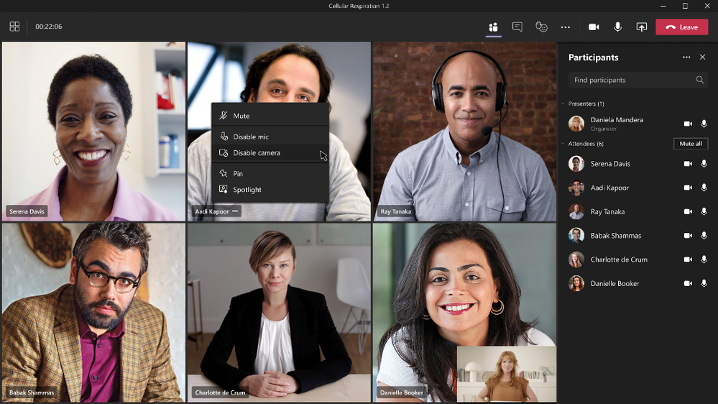Select Ray Tanaka's video tile

465,132
